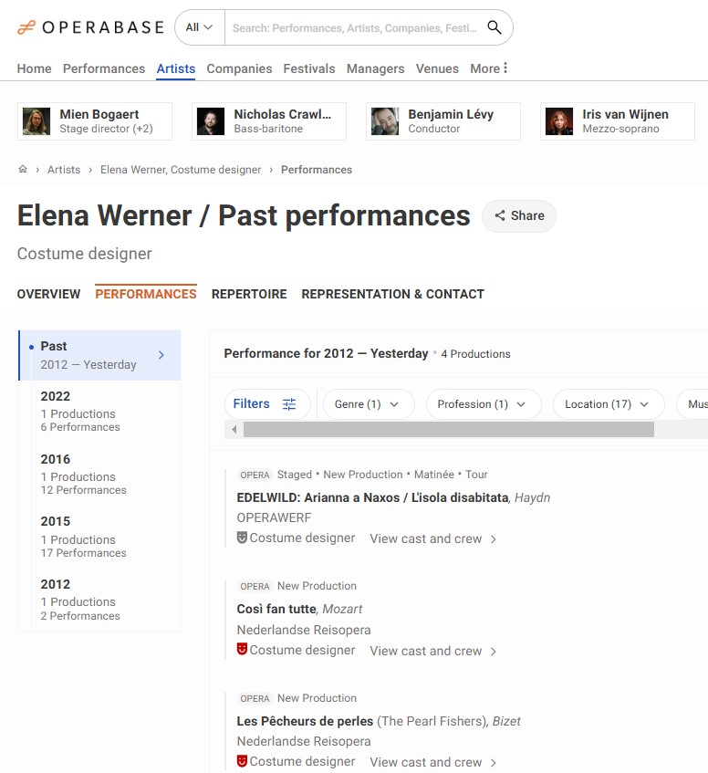Open the Companies menu item
The width and height of the screenshot is (708, 773).
coord(239,68)
